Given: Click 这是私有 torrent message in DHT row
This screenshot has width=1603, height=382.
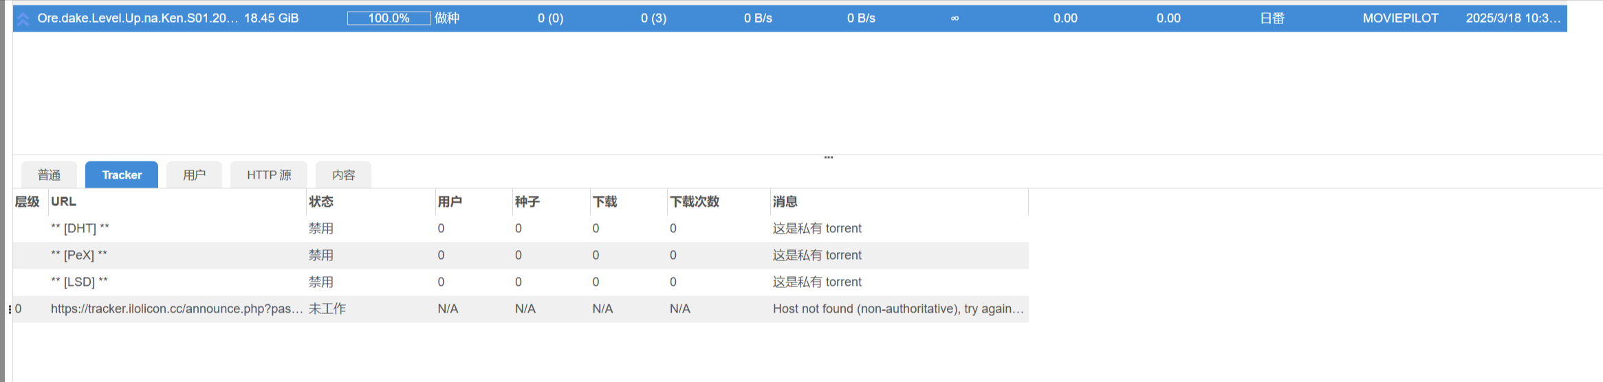Looking at the screenshot, I should click(817, 228).
